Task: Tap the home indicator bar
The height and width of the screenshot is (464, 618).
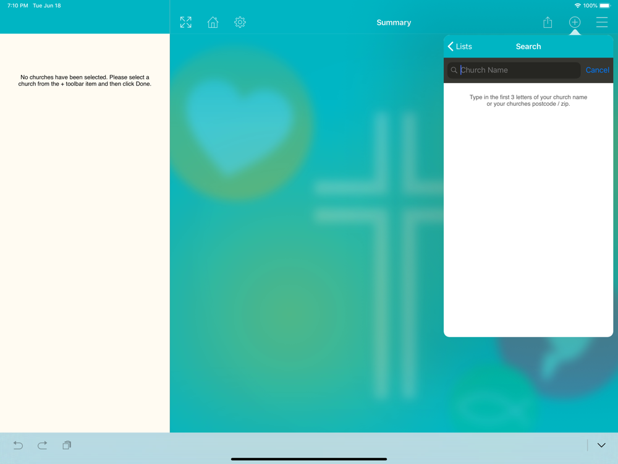Action: click(309, 459)
